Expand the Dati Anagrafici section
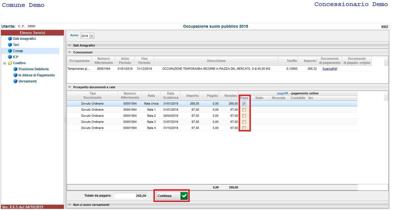Screen dimensions: 393x210 [x=70, y=45]
